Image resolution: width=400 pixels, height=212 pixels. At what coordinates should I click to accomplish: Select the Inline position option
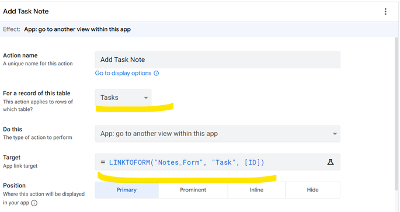coord(256,190)
